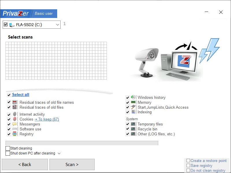Click the Other (LOG files) monitor icon

click(133, 134)
